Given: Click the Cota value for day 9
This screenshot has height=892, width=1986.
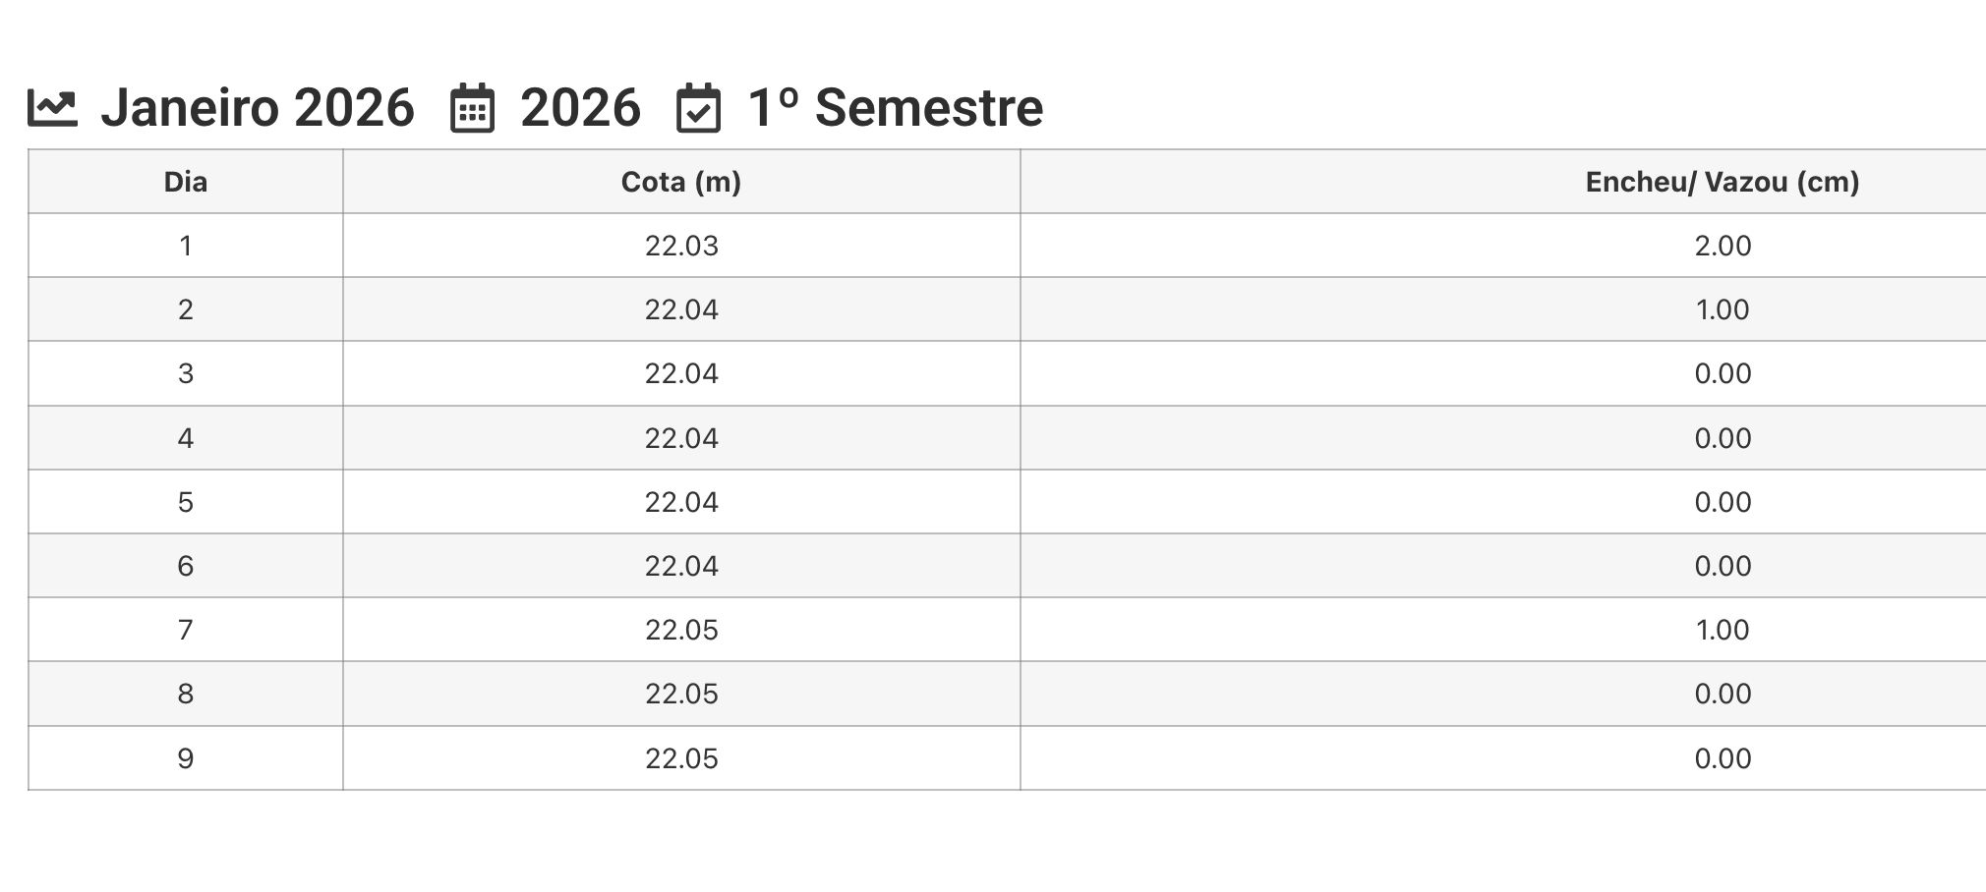Looking at the screenshot, I should click(681, 758).
